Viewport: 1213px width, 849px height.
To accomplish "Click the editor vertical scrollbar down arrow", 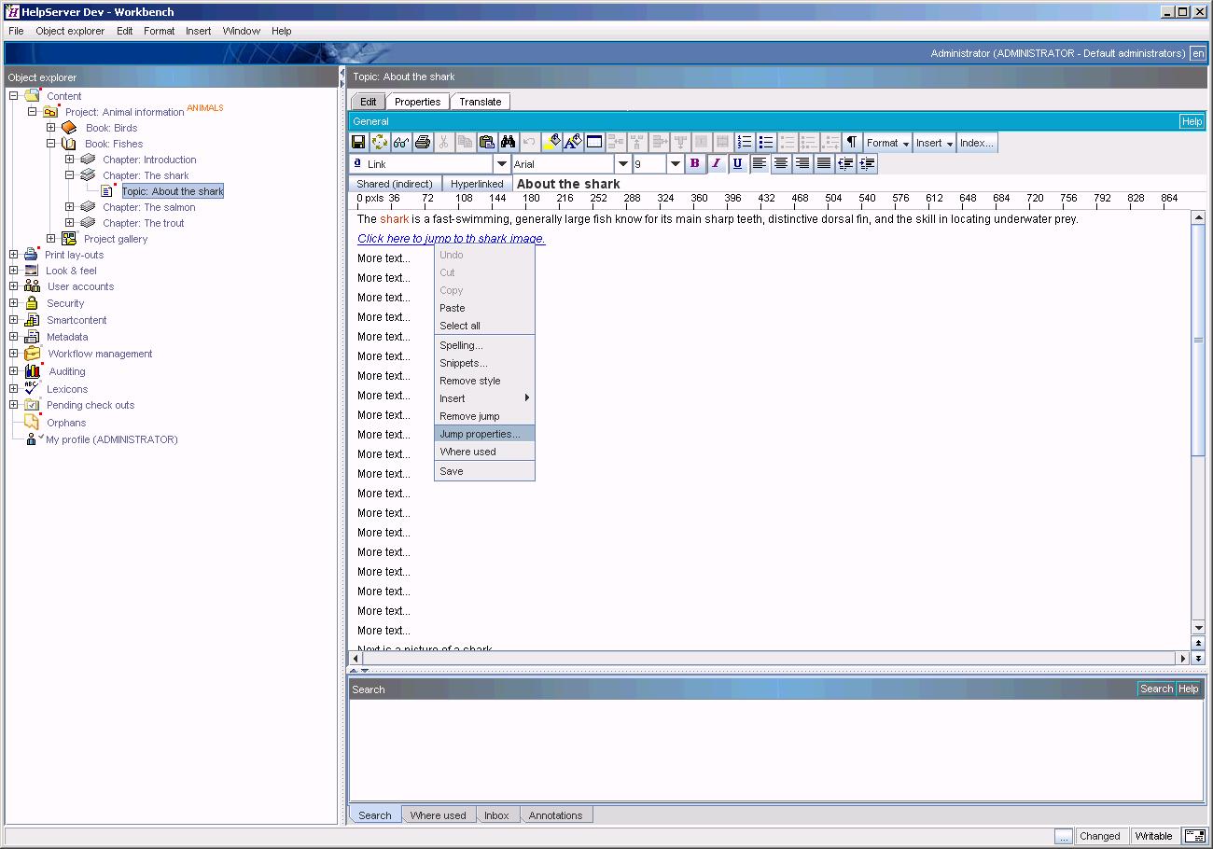I will coord(1199,627).
